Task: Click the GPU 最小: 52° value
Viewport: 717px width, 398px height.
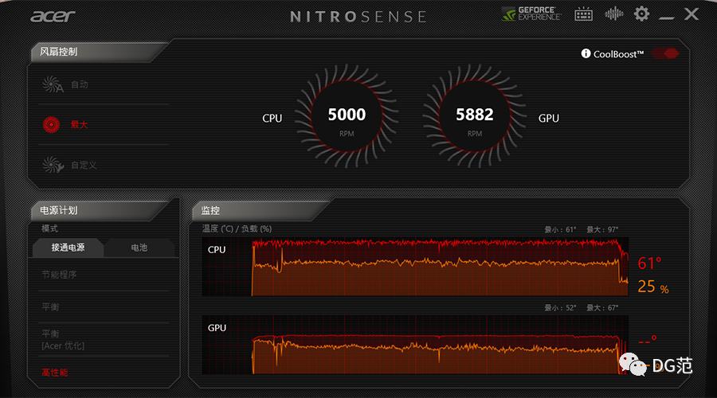Action: tap(560, 307)
